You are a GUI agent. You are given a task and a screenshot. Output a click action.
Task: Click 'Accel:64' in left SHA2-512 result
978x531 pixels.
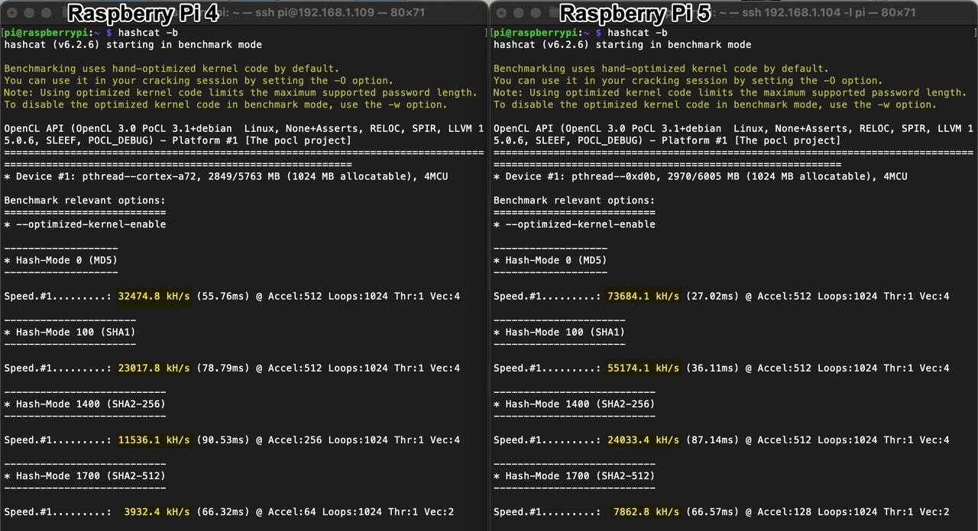292,512
